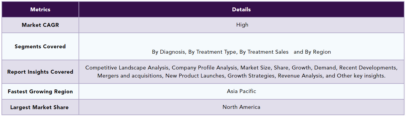Image resolution: width=406 pixels, height=116 pixels.
Task: Click the Metrics column header
Action: tap(40, 10)
